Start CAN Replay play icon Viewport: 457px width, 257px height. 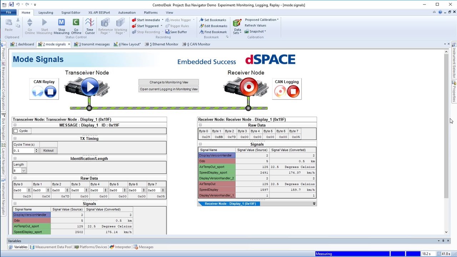click(x=37, y=92)
